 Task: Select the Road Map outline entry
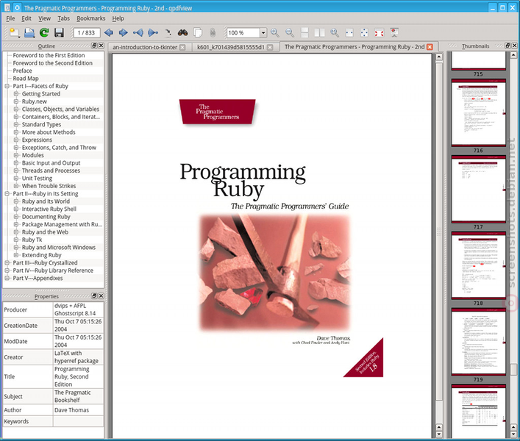[x=26, y=79]
